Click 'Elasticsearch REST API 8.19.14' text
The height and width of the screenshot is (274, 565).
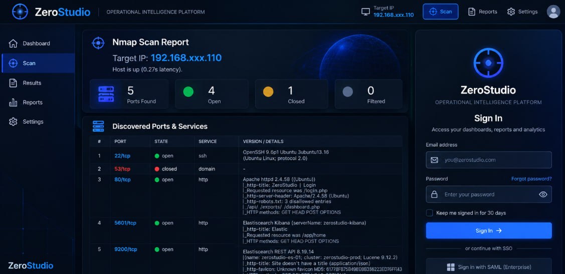point(278,251)
